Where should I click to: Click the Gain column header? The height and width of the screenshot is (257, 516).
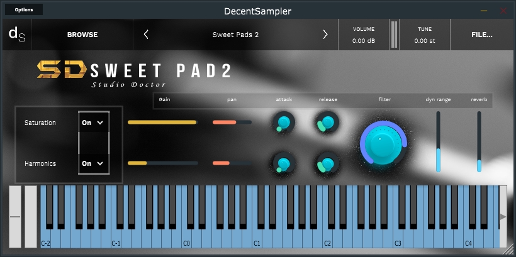(164, 99)
